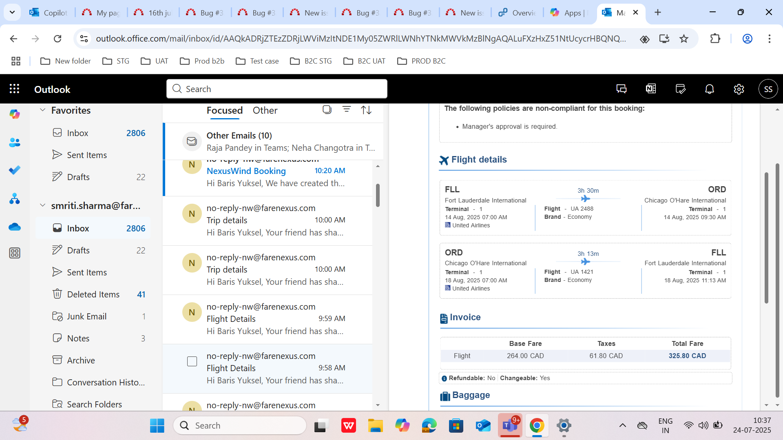Collapse the smriti.sharma account folders
This screenshot has width=783, height=440.
(x=42, y=205)
